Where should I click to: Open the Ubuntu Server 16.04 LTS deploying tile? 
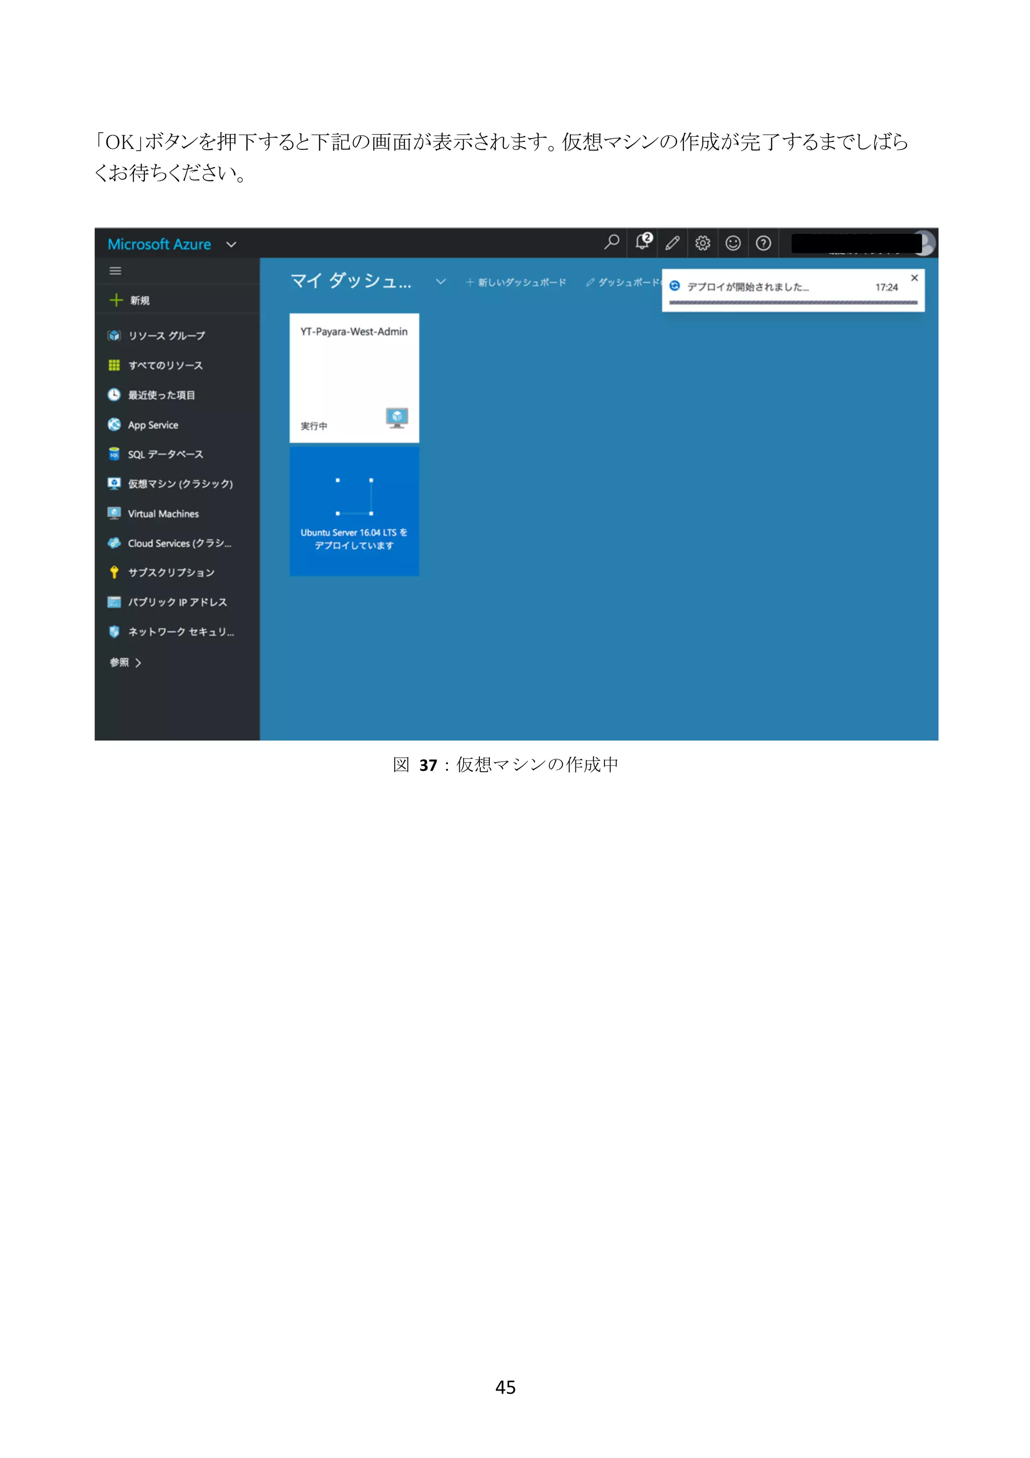[x=354, y=511]
